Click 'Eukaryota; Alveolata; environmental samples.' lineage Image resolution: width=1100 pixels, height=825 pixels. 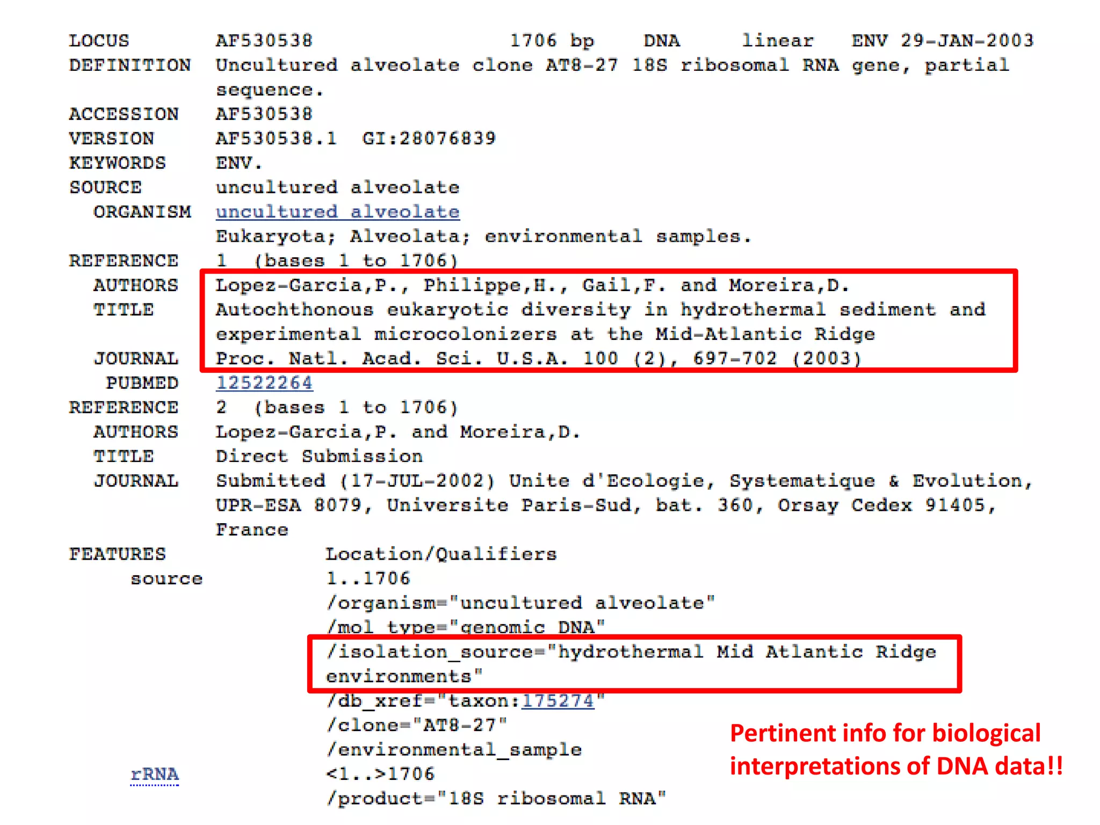click(x=483, y=236)
